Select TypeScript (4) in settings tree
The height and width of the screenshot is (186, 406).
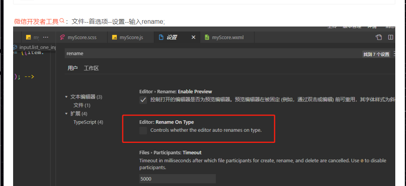tap(88, 122)
